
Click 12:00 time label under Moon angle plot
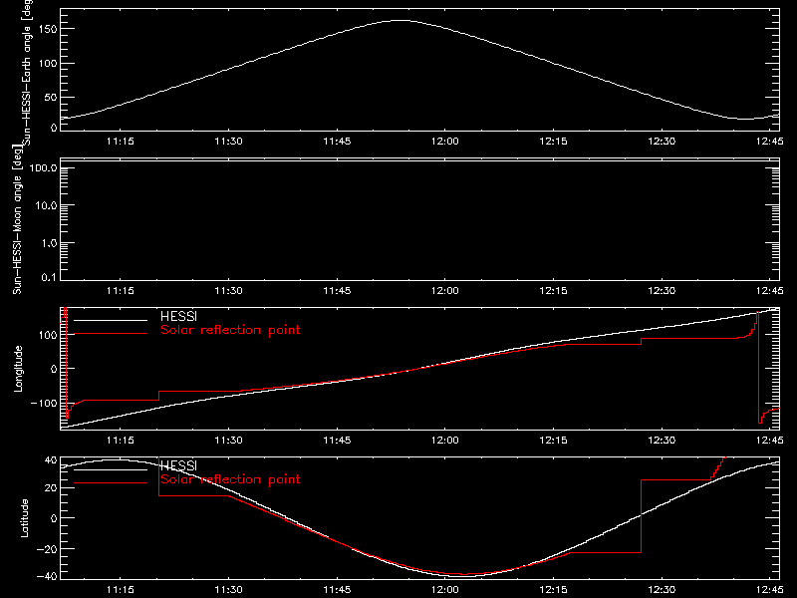coord(445,290)
